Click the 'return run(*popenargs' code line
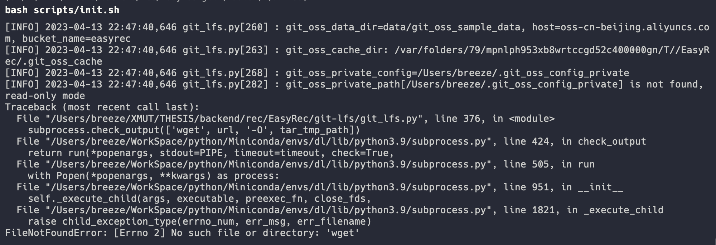 tap(211, 153)
